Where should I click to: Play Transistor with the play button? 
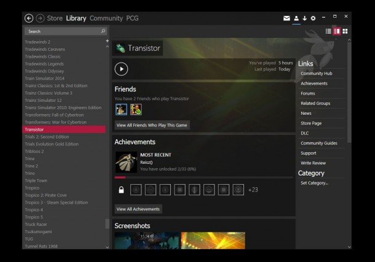(121, 69)
